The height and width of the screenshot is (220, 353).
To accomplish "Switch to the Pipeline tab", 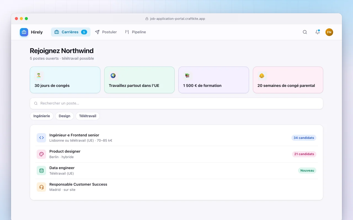I will click(135, 32).
